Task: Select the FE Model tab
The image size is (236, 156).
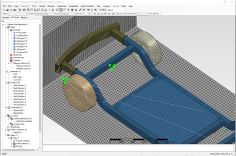Action: click(x=15, y=17)
